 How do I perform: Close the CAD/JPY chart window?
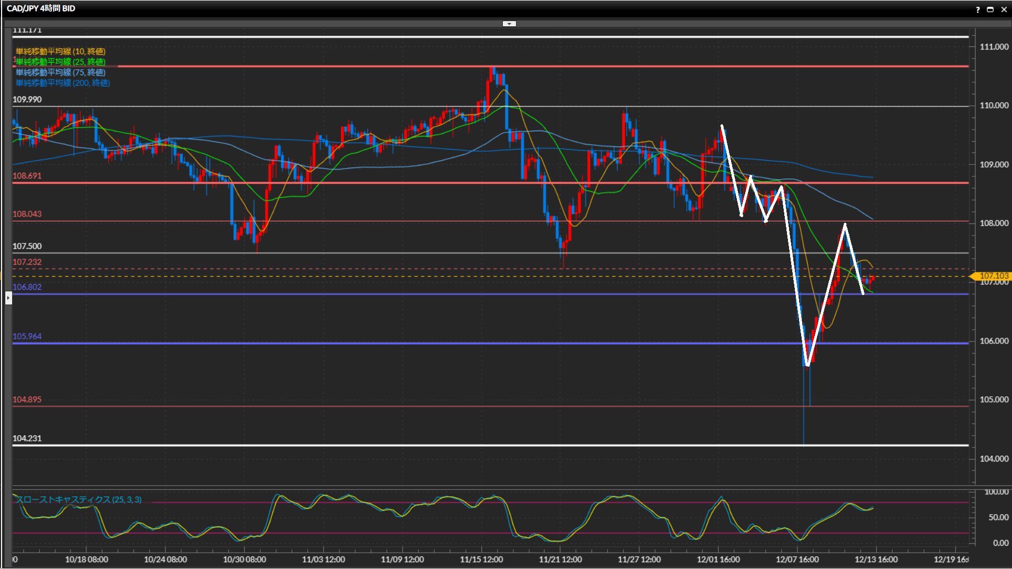[1004, 9]
